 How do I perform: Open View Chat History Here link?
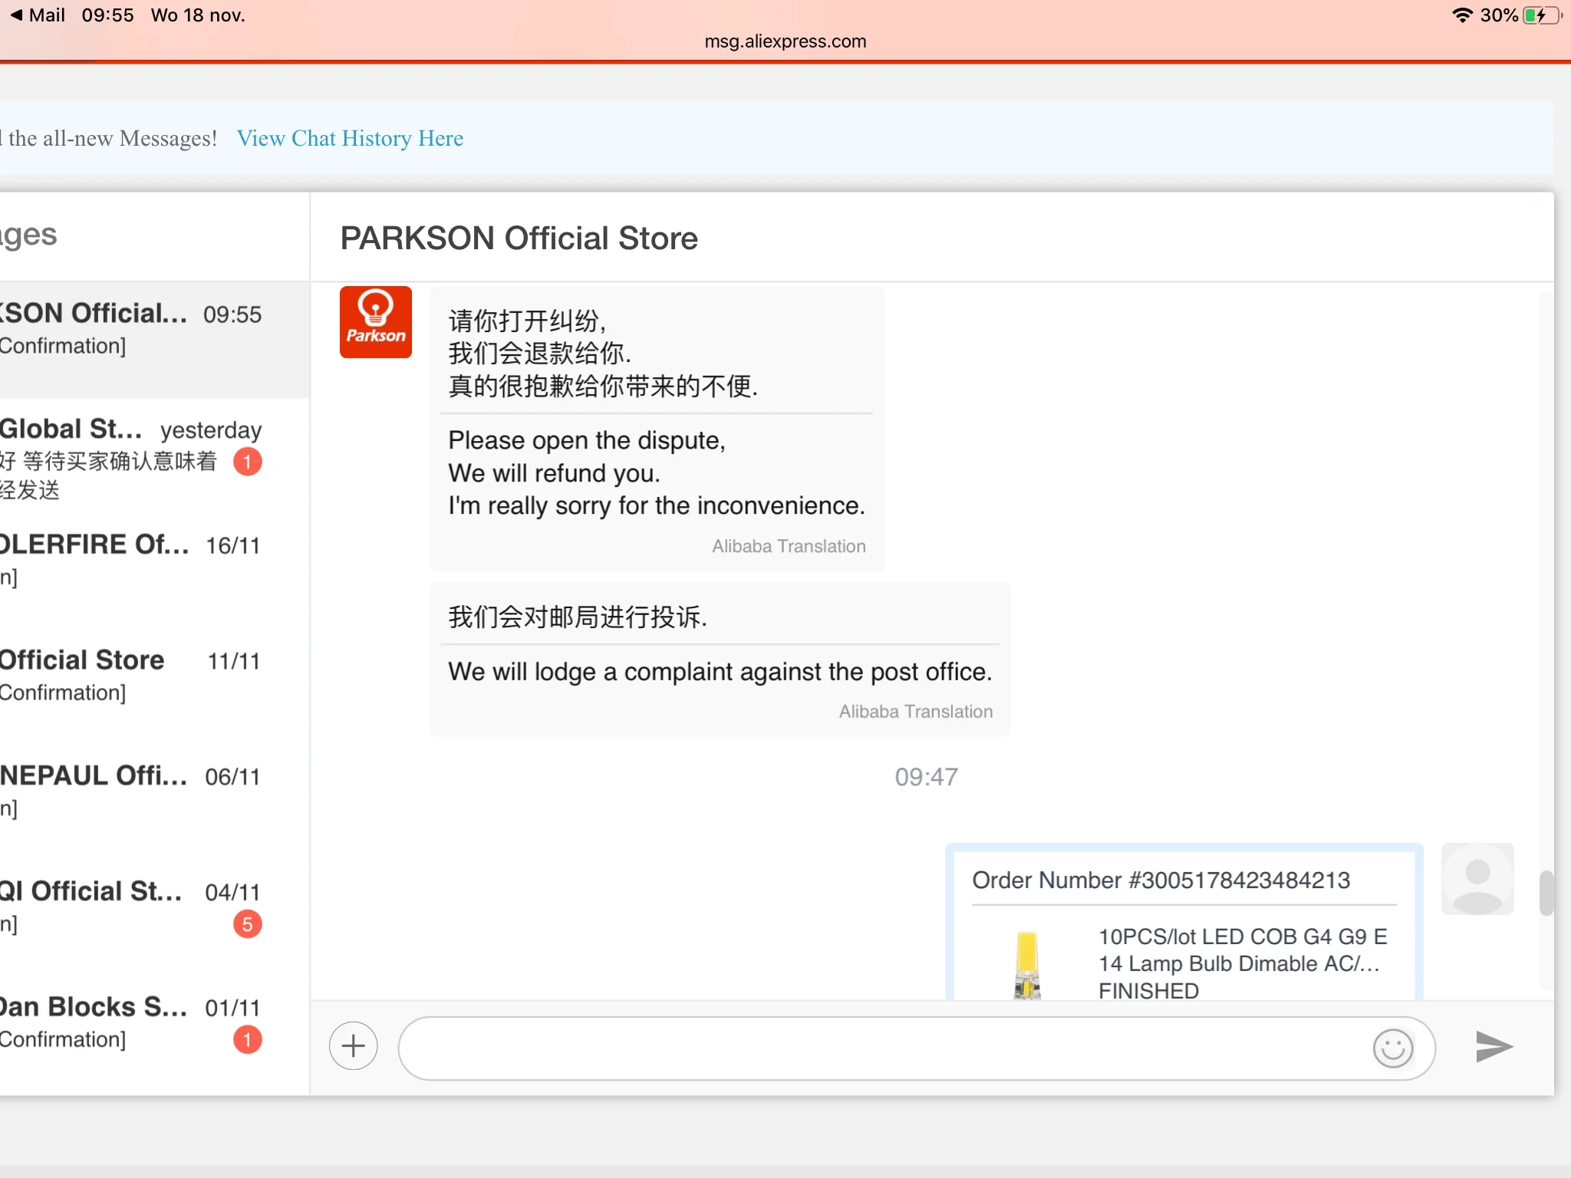coord(350,138)
